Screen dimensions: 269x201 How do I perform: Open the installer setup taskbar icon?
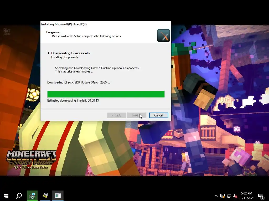click(x=32, y=196)
